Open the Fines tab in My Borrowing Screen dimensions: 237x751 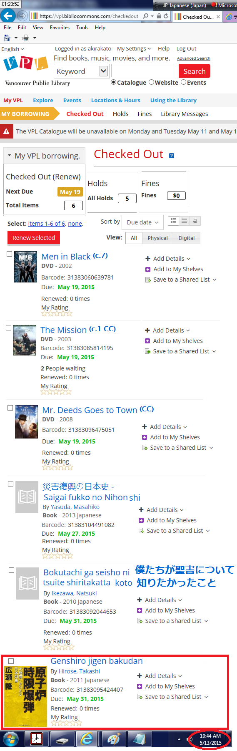pyautogui.click(x=145, y=114)
